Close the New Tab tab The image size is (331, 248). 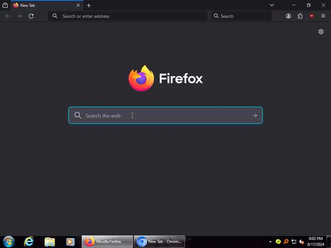click(78, 5)
